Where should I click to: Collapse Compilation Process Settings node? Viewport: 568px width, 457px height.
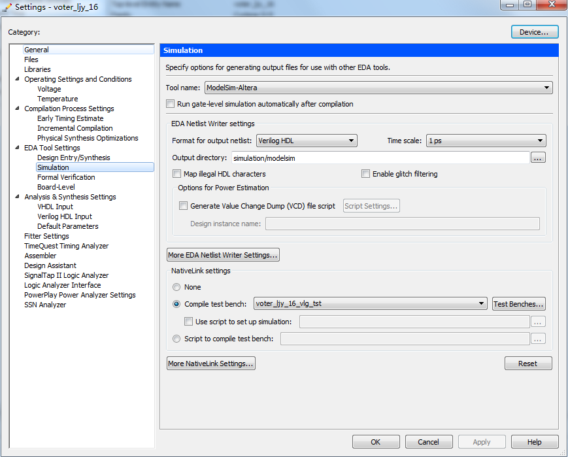click(x=17, y=109)
